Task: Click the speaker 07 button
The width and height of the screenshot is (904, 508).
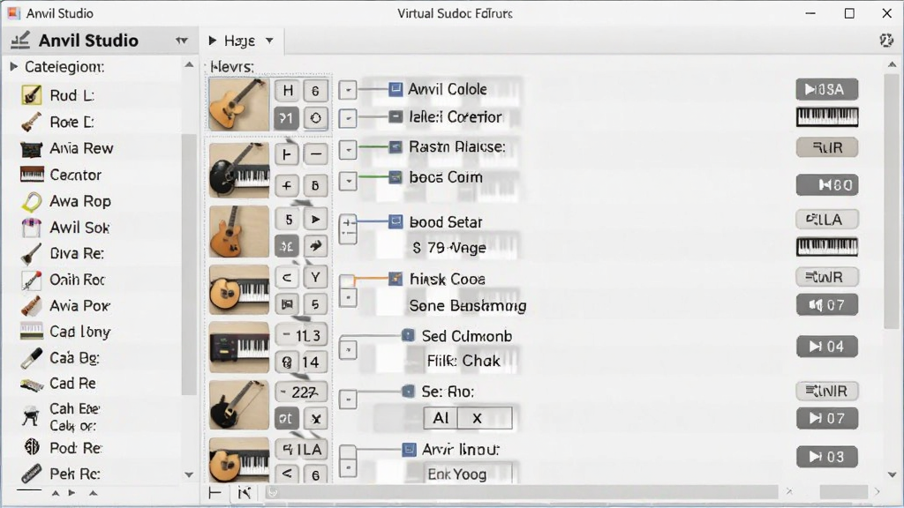Action: tap(826, 304)
